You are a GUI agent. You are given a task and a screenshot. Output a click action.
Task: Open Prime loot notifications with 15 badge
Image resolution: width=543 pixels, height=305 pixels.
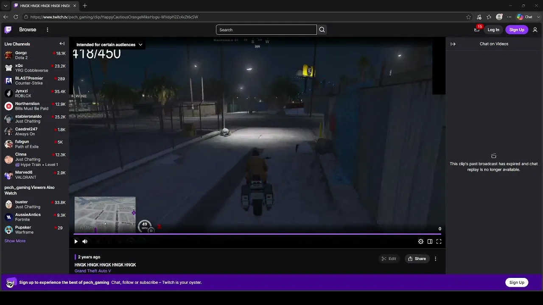point(477,29)
